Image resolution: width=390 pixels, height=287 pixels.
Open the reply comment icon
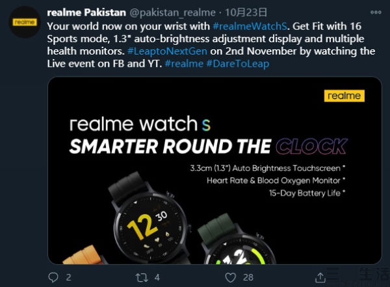(53, 277)
